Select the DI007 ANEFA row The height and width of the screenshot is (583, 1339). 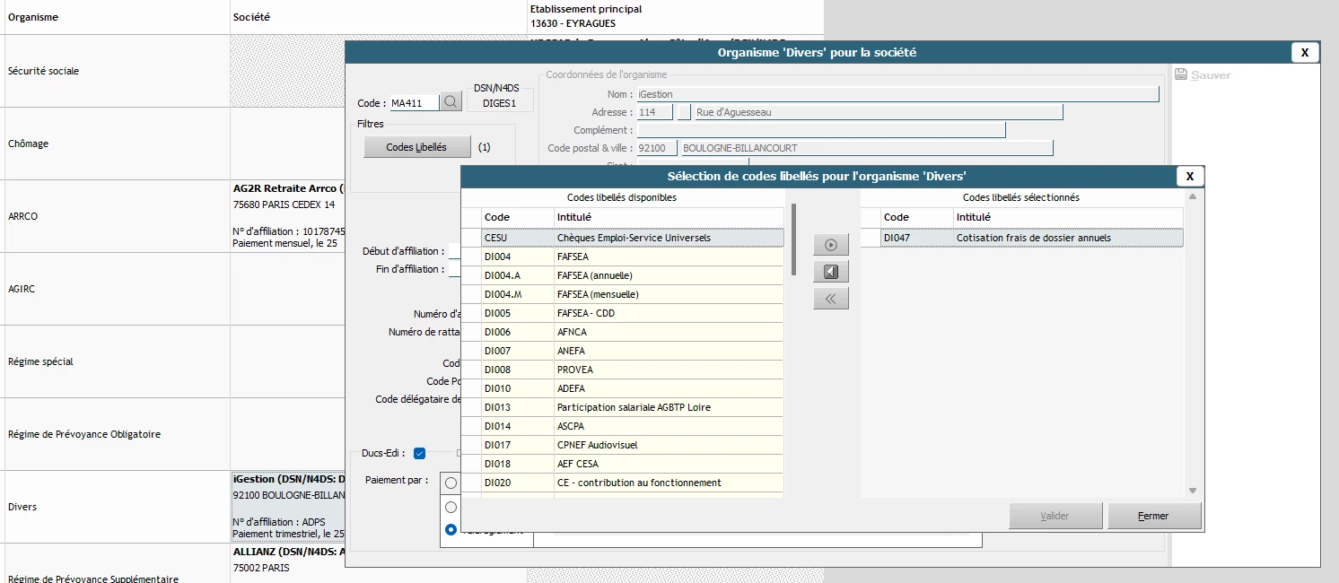622,351
